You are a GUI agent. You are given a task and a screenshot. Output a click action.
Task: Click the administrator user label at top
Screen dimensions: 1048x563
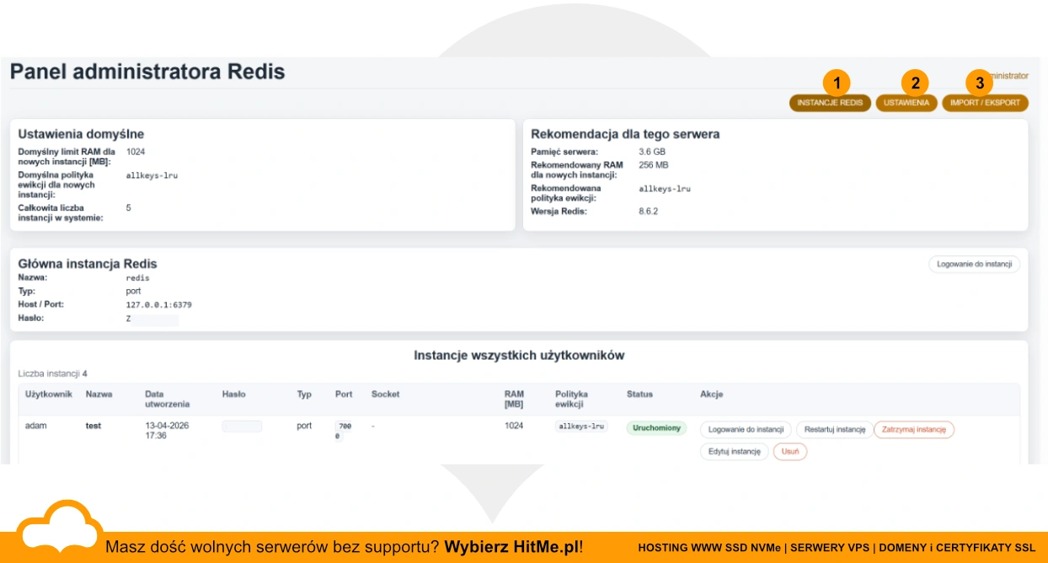[x=1008, y=75]
